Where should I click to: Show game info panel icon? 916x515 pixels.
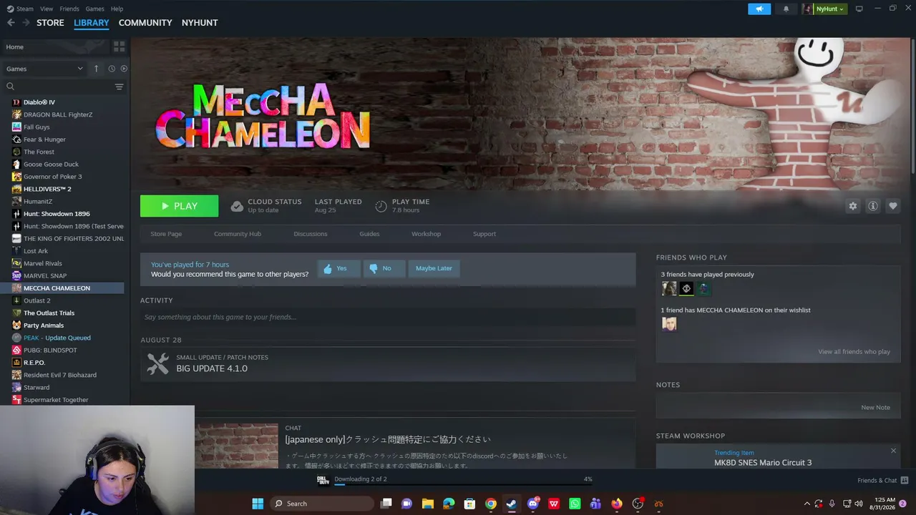coord(872,206)
